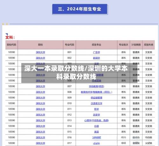The image size is (159, 146).
Task: Select the 院校代码 column header
Action: tap(11, 45)
